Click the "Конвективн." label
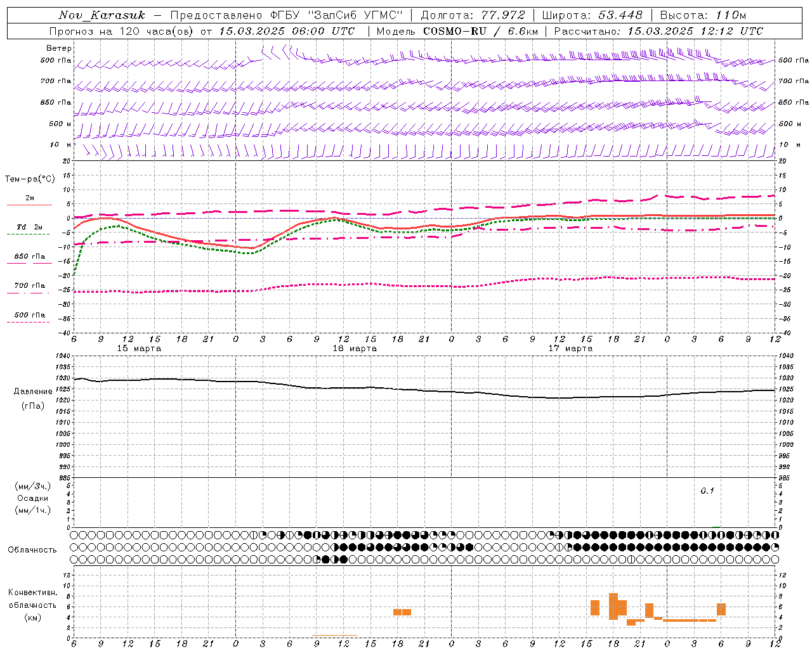Screen dimensions: 812x649 pos(33,593)
